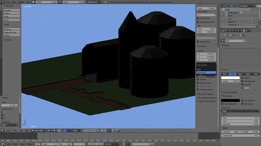Expand the Custom Properties panel
This screenshot has width=261, height=146.
tap(229, 92)
